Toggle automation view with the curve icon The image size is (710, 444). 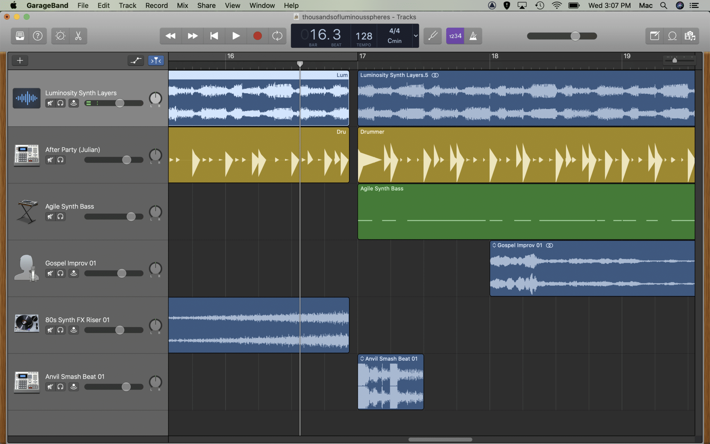click(136, 60)
